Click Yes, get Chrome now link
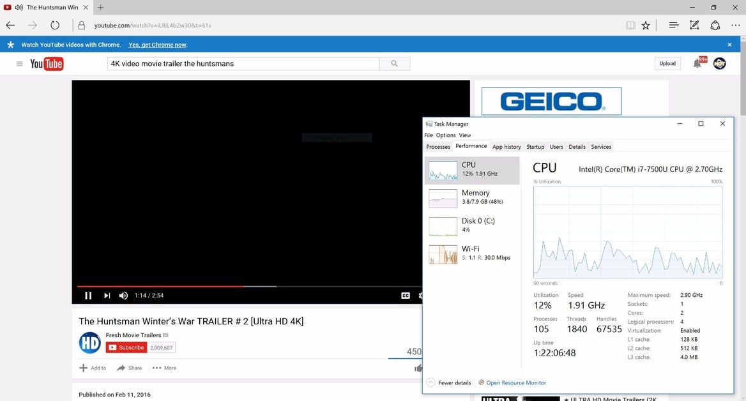746x401 pixels. pos(158,45)
